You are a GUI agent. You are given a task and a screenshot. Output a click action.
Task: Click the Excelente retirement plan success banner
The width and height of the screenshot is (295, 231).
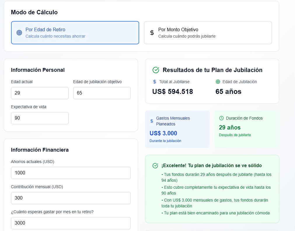click(x=212, y=189)
